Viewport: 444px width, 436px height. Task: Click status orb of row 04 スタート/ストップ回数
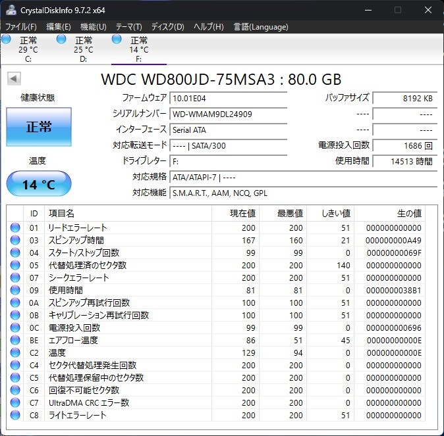(x=15, y=253)
